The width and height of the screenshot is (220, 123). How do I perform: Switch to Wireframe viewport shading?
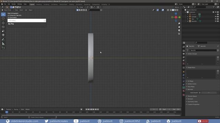click(x=171, y=10)
